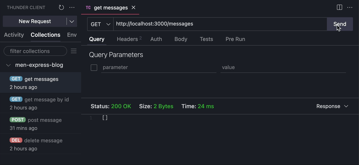Click the split editor icon
This screenshot has height=165, width=359.
click(339, 8)
